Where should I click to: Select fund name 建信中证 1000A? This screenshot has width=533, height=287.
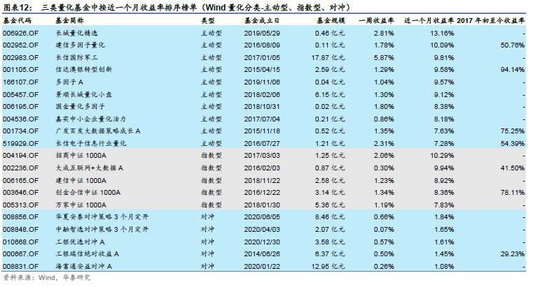point(81,180)
